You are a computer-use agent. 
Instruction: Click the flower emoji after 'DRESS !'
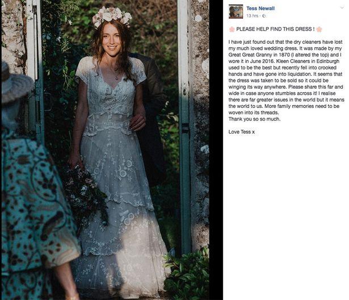pos(319,29)
